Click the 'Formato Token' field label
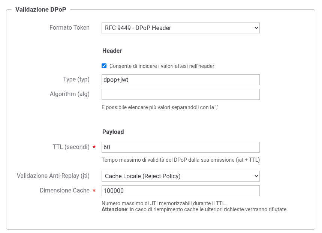 point(69,28)
